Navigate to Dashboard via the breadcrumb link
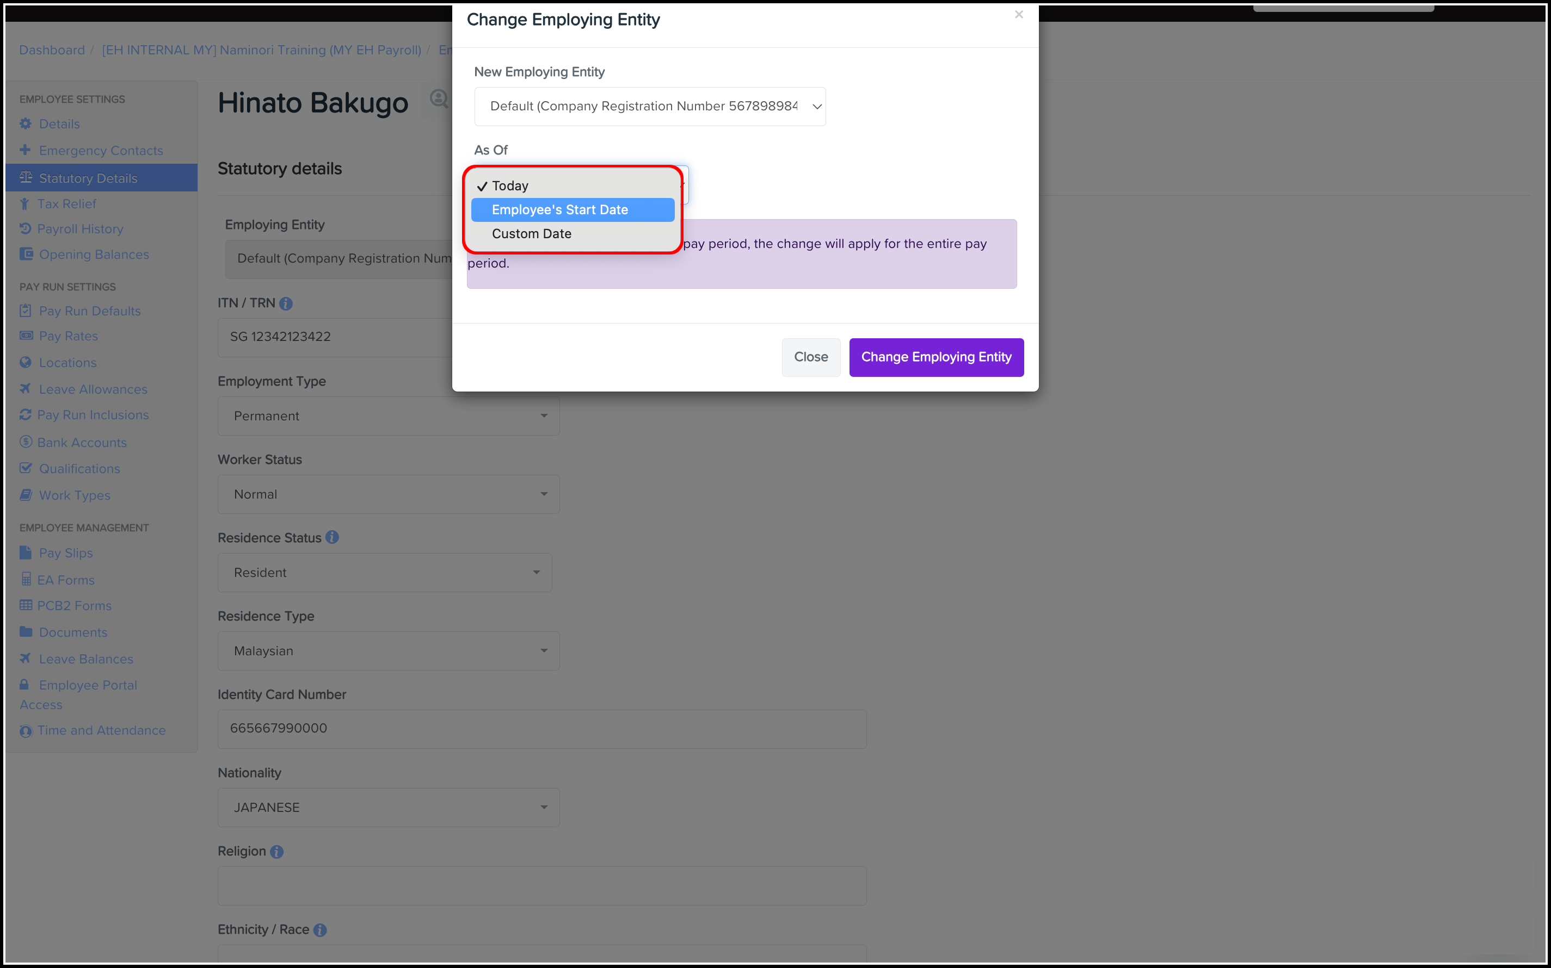 pos(51,50)
